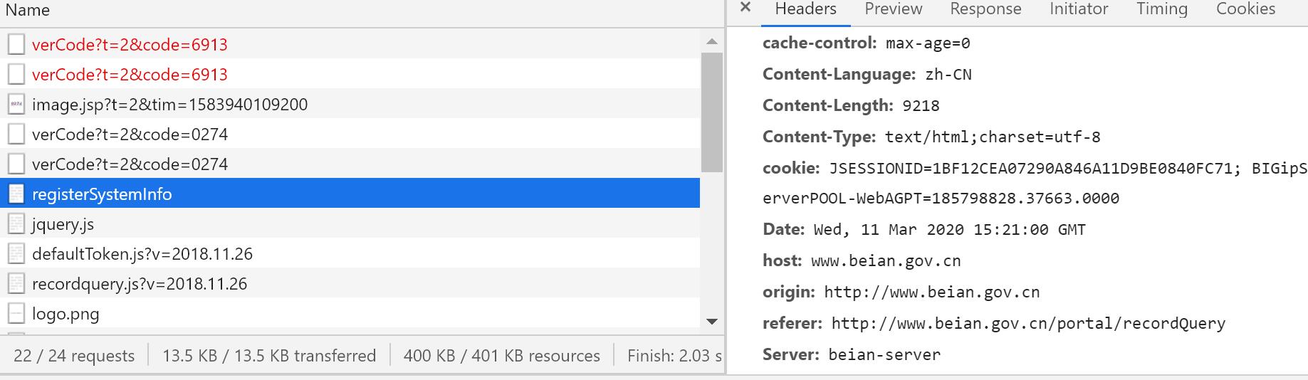Click the recordquery.js script icon
The height and width of the screenshot is (380, 1308).
(16, 284)
